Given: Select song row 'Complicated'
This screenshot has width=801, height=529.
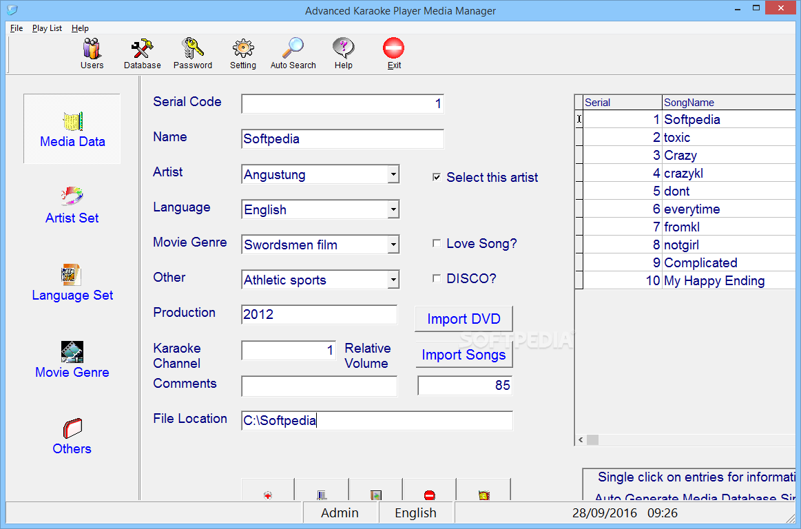Looking at the screenshot, I should click(x=689, y=262).
